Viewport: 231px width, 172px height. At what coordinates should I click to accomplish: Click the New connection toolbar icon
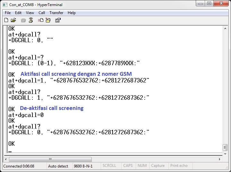pos(6,20)
